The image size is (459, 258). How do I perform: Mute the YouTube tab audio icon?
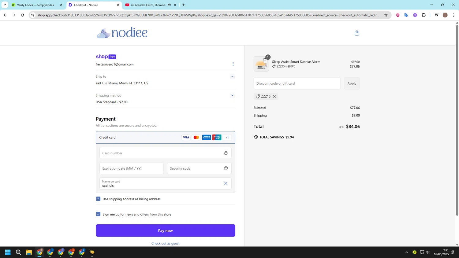point(169,5)
